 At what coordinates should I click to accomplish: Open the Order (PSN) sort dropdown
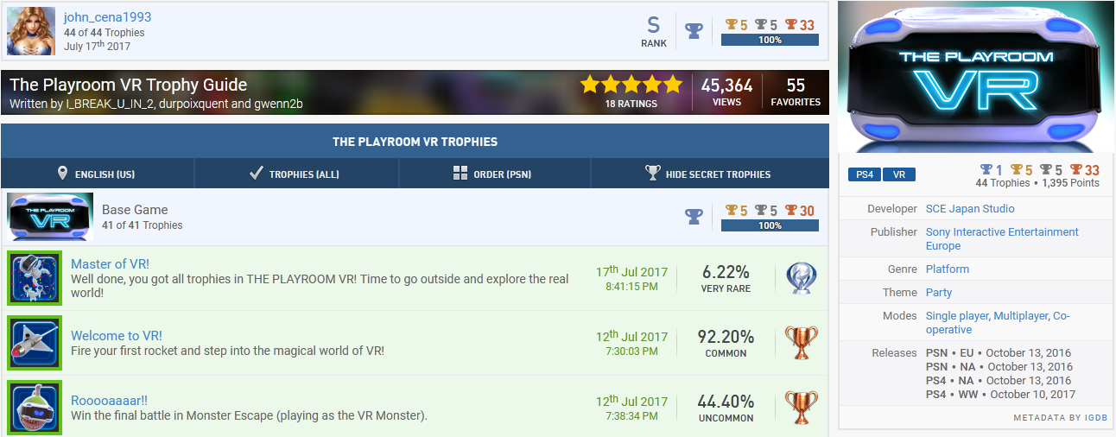493,174
